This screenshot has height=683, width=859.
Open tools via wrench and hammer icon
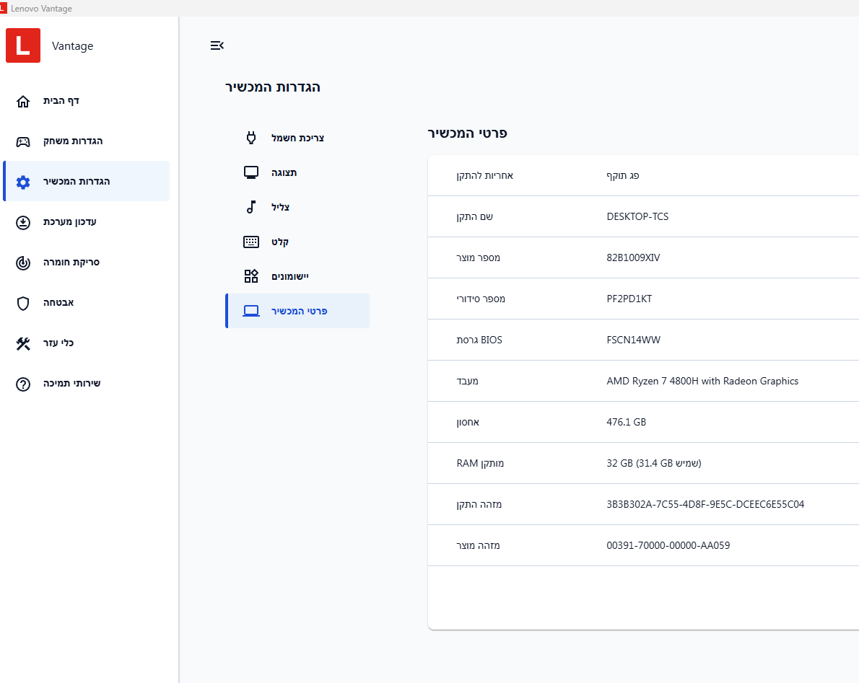(x=23, y=343)
